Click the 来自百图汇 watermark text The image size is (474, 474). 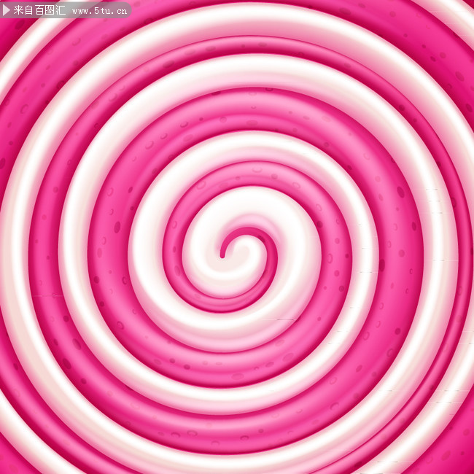point(39,10)
